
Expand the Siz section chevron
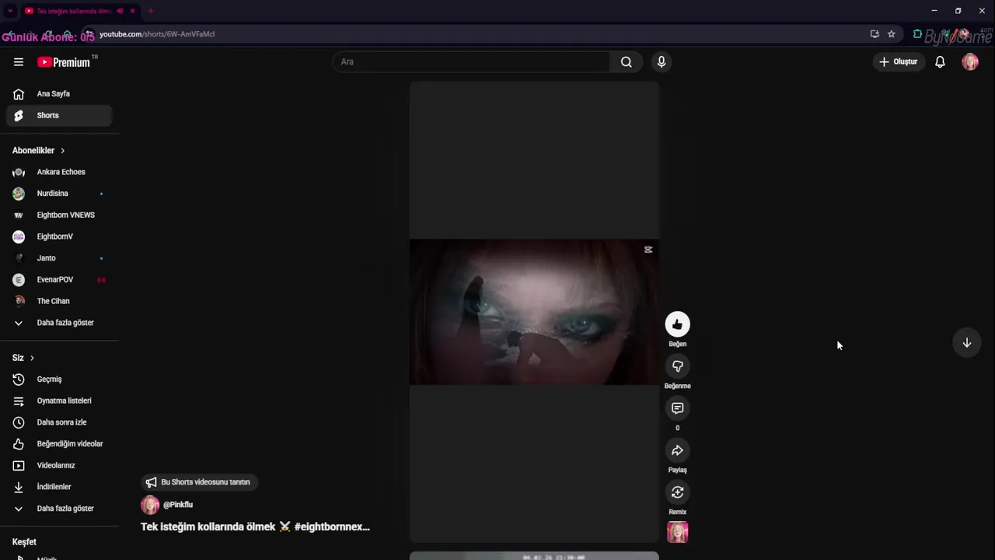pyautogui.click(x=32, y=358)
